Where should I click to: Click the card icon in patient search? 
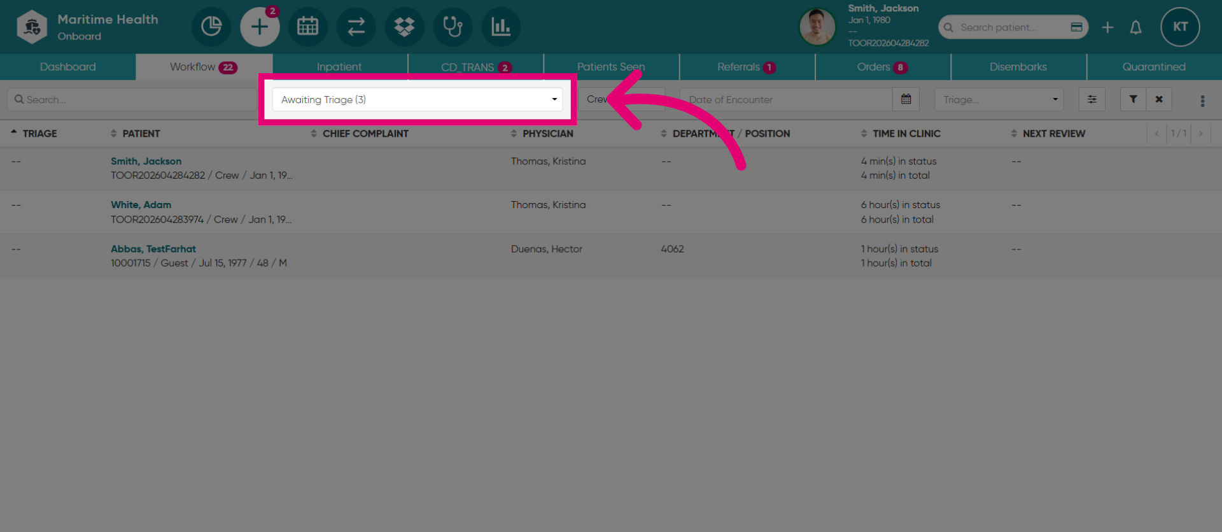click(x=1076, y=27)
